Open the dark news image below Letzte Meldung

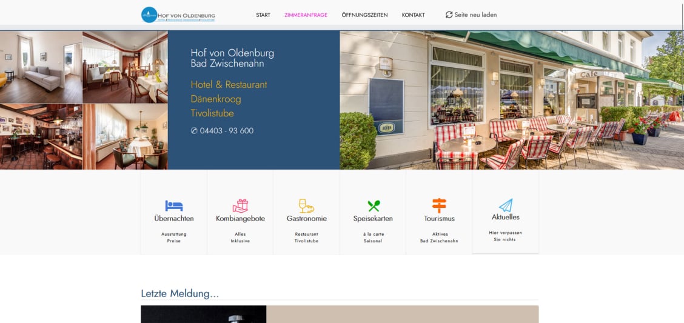203,315
